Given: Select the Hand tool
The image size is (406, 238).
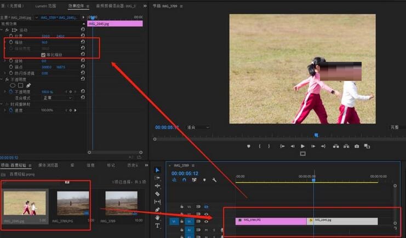Looking at the screenshot, I should [x=158, y=217].
